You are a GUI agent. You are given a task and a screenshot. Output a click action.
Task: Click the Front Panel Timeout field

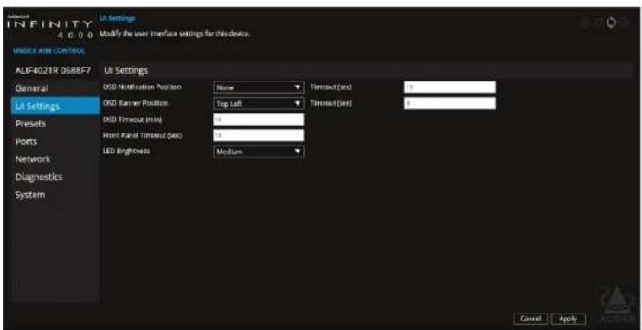coord(259,135)
